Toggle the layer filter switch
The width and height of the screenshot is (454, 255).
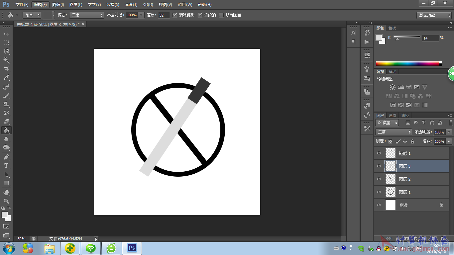click(451, 123)
